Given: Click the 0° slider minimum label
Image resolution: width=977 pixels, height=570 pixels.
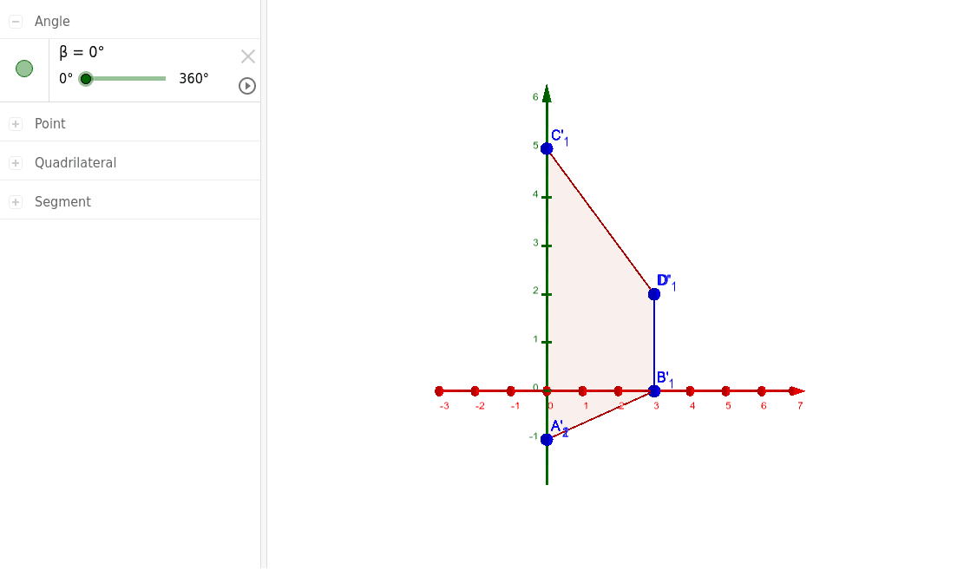Looking at the screenshot, I should (x=66, y=79).
